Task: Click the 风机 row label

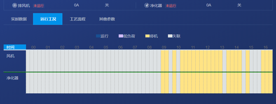Action: (11, 56)
